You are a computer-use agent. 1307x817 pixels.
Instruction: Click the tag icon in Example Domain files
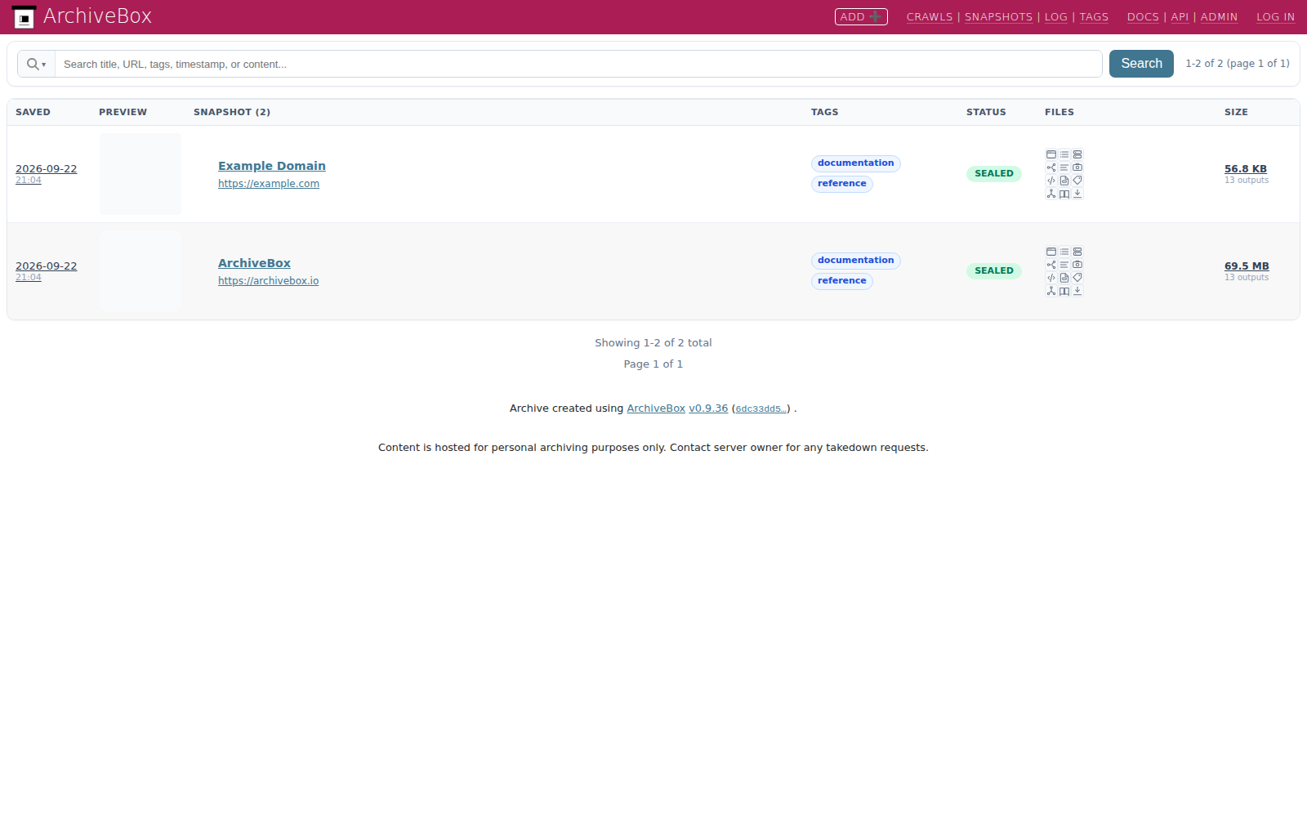(x=1077, y=181)
